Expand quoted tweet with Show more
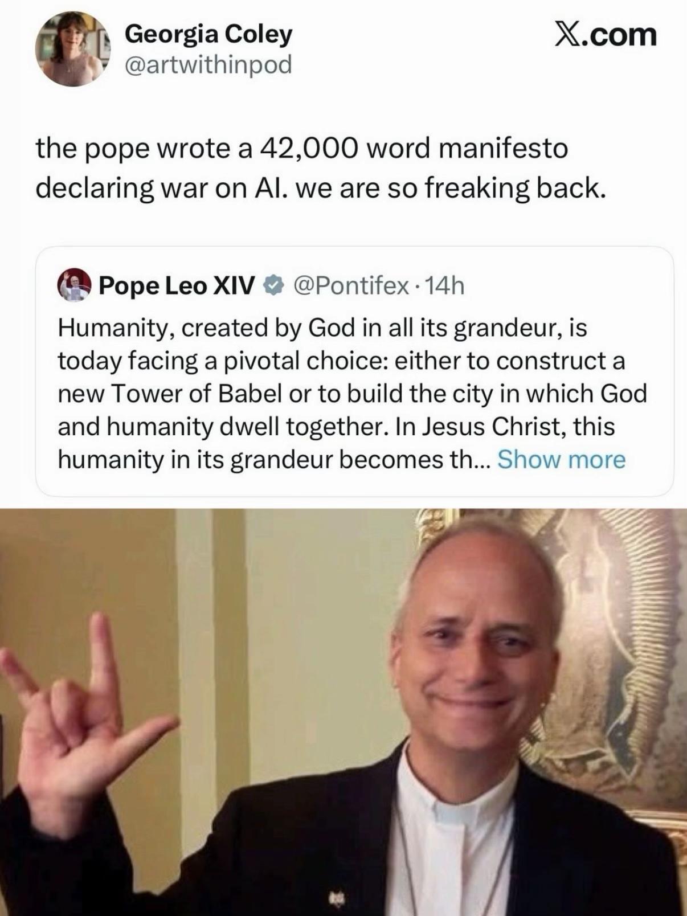Screen dimensions: 687x916 pyautogui.click(x=562, y=460)
